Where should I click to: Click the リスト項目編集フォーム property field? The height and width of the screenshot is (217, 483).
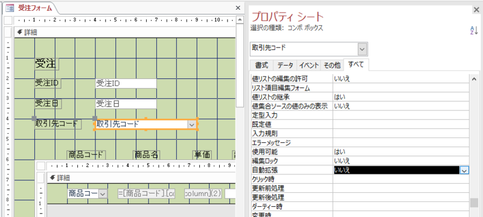pyautogui.click(x=401, y=88)
